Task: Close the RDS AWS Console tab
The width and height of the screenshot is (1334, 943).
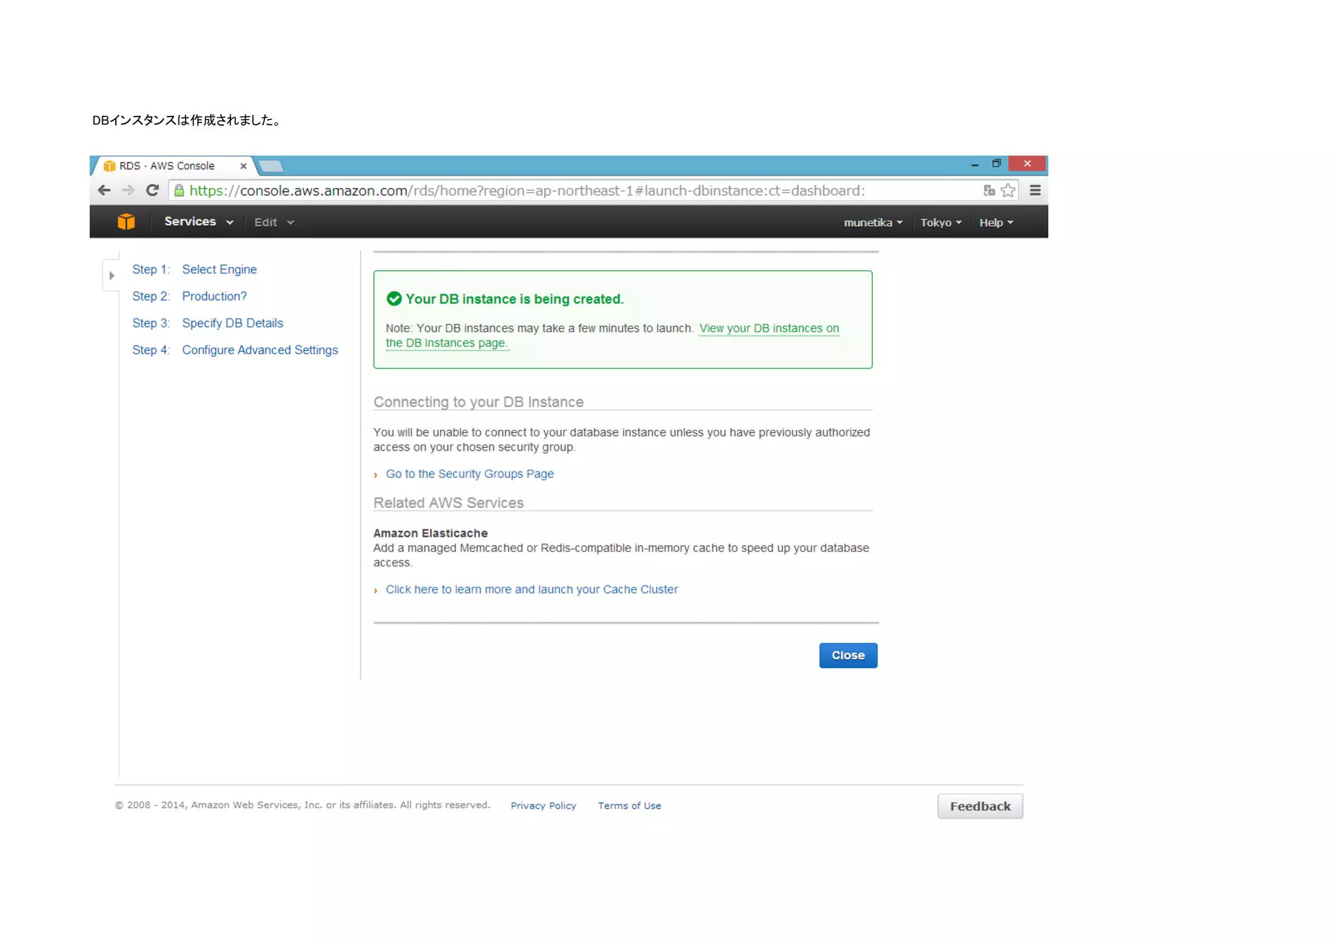Action: (x=243, y=166)
